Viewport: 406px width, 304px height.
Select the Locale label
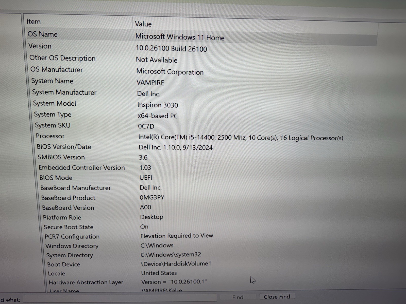tap(57, 274)
